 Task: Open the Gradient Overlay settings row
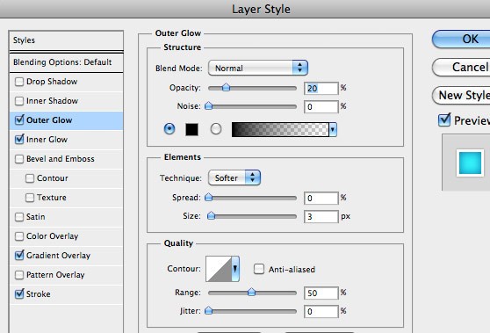[66, 256]
